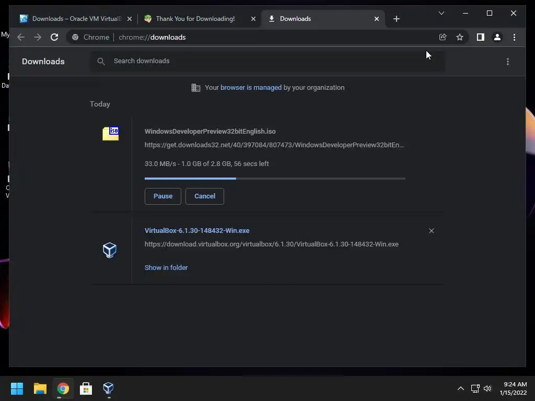Image resolution: width=535 pixels, height=401 pixels.
Task: Click the magnifier icon in Search downloads
Action: [x=101, y=61]
